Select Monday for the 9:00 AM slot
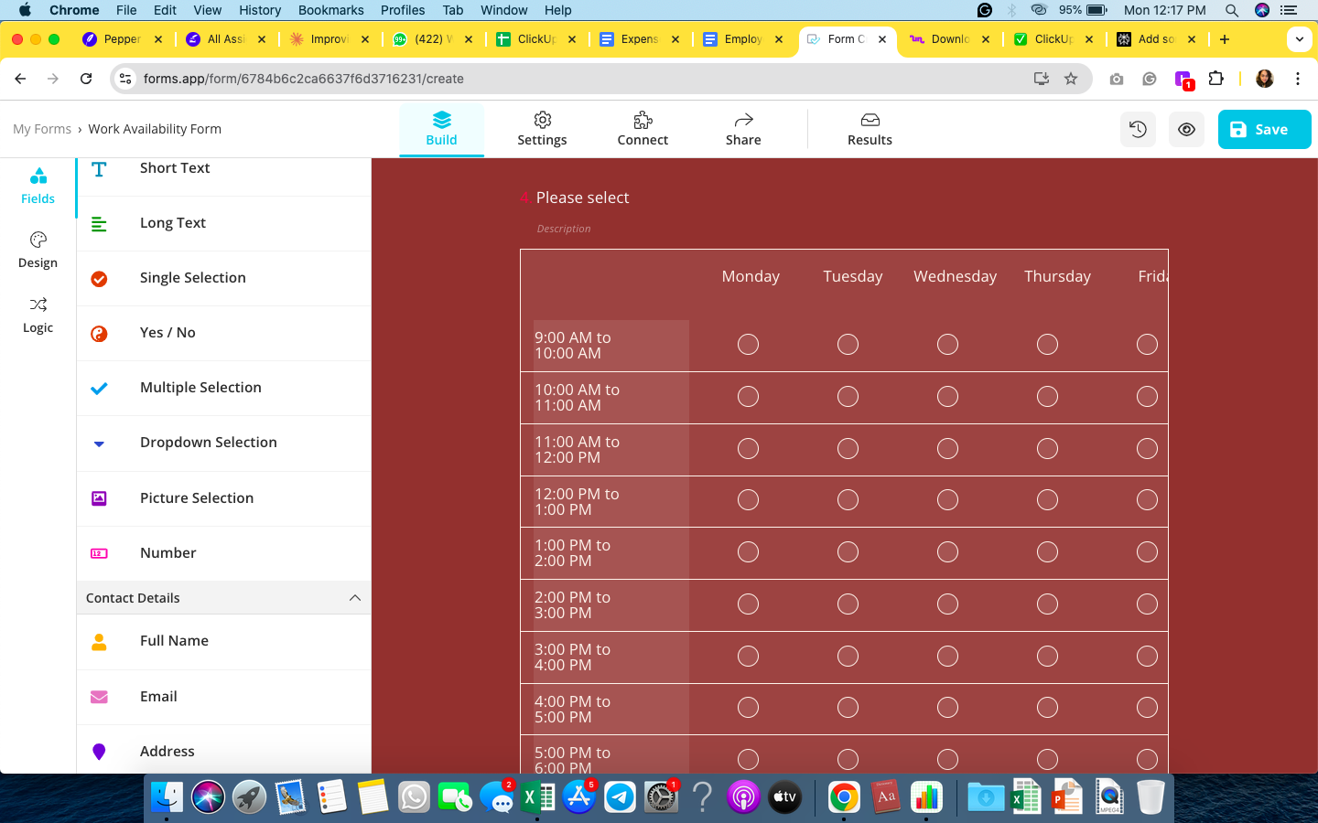This screenshot has width=1318, height=823. (x=748, y=345)
